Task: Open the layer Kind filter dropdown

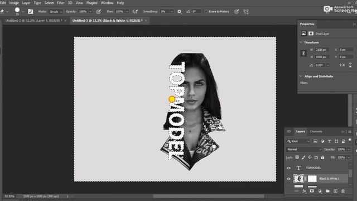Action: click(x=298, y=141)
